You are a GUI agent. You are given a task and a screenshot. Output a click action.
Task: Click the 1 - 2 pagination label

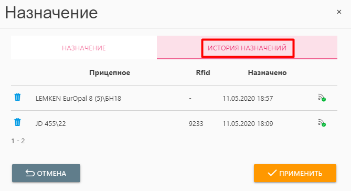tap(18, 141)
